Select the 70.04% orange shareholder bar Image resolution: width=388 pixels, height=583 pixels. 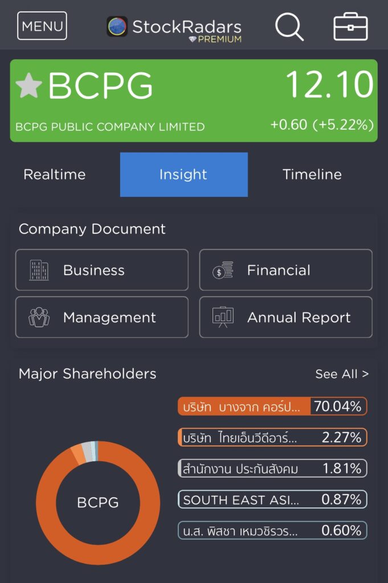click(272, 407)
